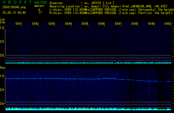Image resolution: width=174 pixels, height=113 pixels.
Task: Click the Lch cyan signal level bar
Action: pos(88,63)
